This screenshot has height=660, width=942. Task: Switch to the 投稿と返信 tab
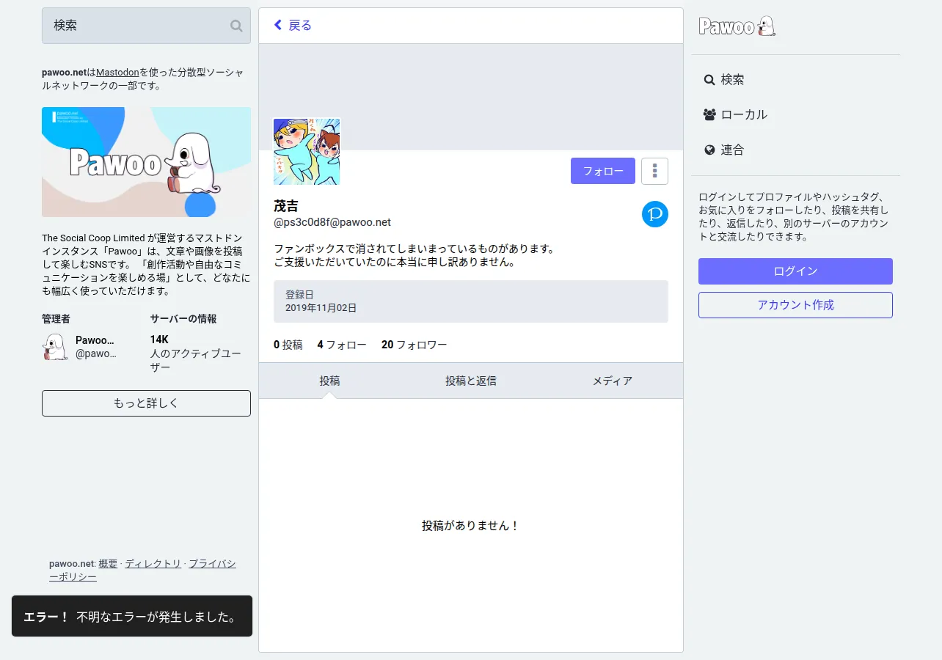click(x=471, y=381)
